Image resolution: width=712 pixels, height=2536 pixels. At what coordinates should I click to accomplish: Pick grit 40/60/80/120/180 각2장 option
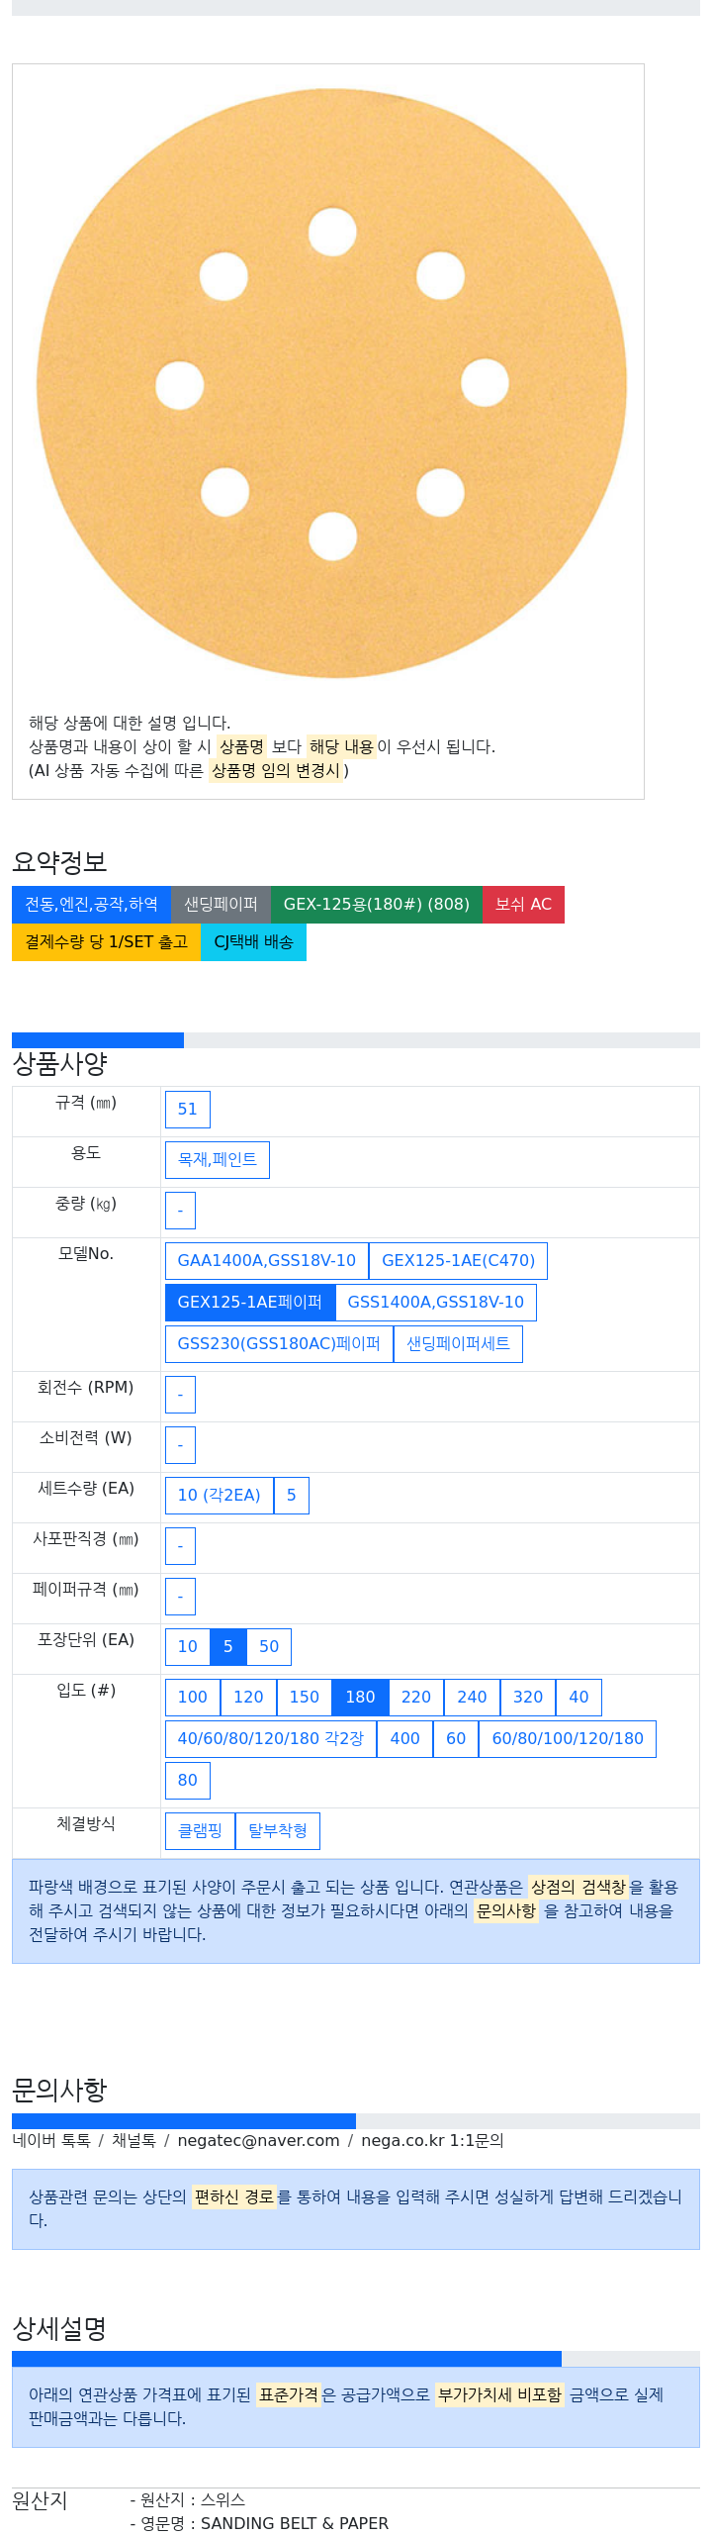coord(270,1739)
